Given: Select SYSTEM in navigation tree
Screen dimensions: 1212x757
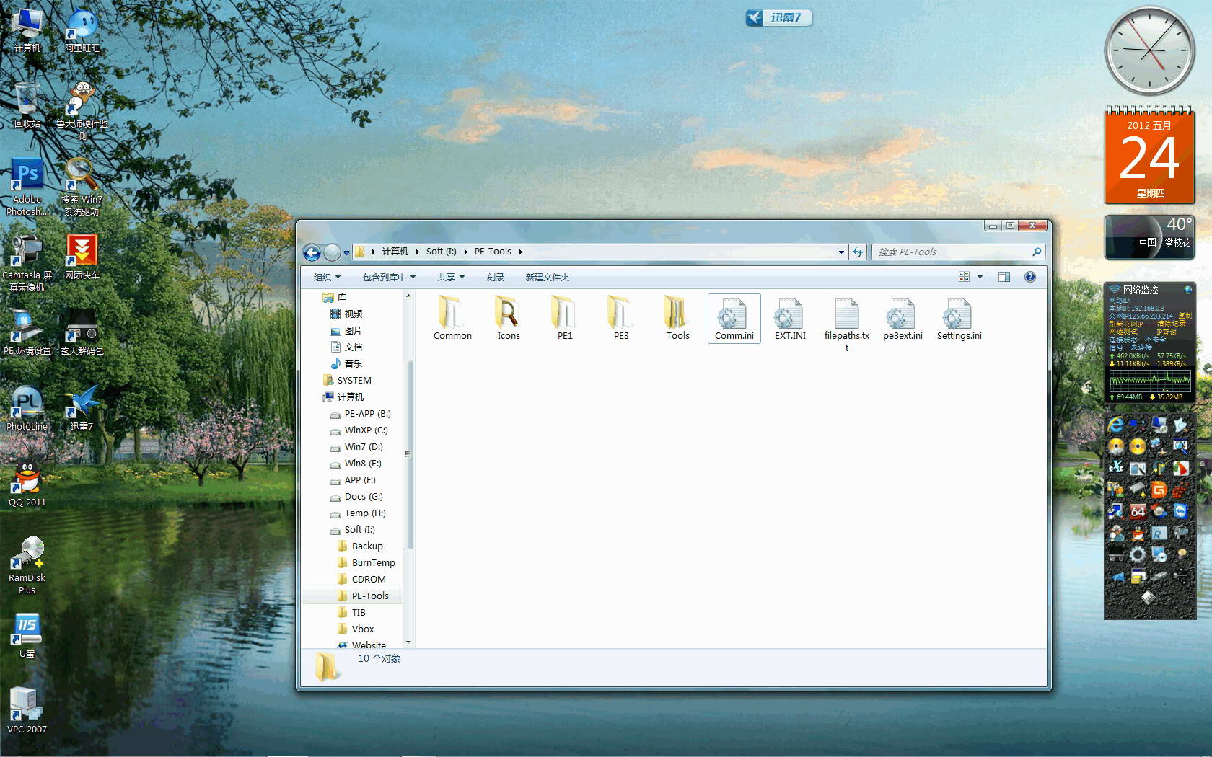Looking at the screenshot, I should [x=347, y=380].
